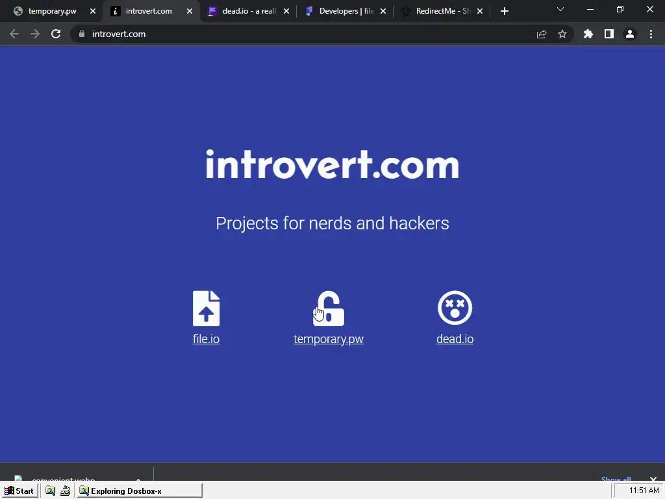This screenshot has width=665, height=499.
Task: Reload the introvert.com page
Action: point(56,34)
